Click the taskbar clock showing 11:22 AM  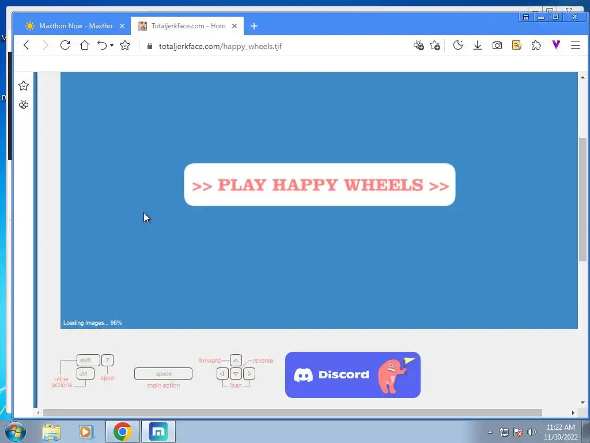(561, 432)
